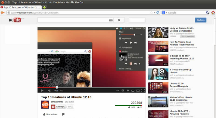
Task: Mute the video with the speaker icon
Action: click(49, 90)
